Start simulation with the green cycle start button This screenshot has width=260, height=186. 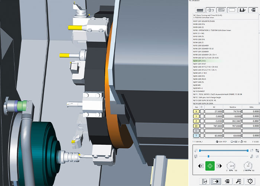click(x=210, y=166)
